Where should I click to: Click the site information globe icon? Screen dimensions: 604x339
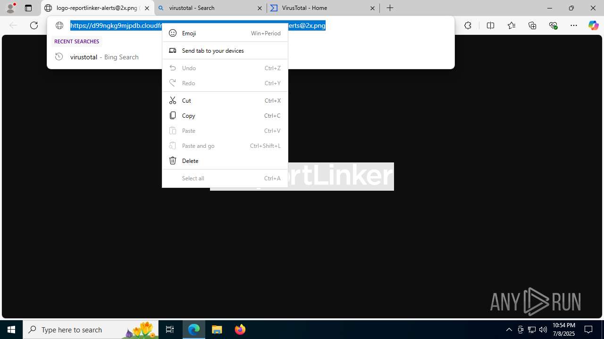pyautogui.click(x=59, y=25)
